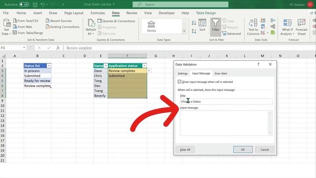Click the Submitted cell next to Chris
The width and height of the screenshot is (316, 178).
pos(127,76)
